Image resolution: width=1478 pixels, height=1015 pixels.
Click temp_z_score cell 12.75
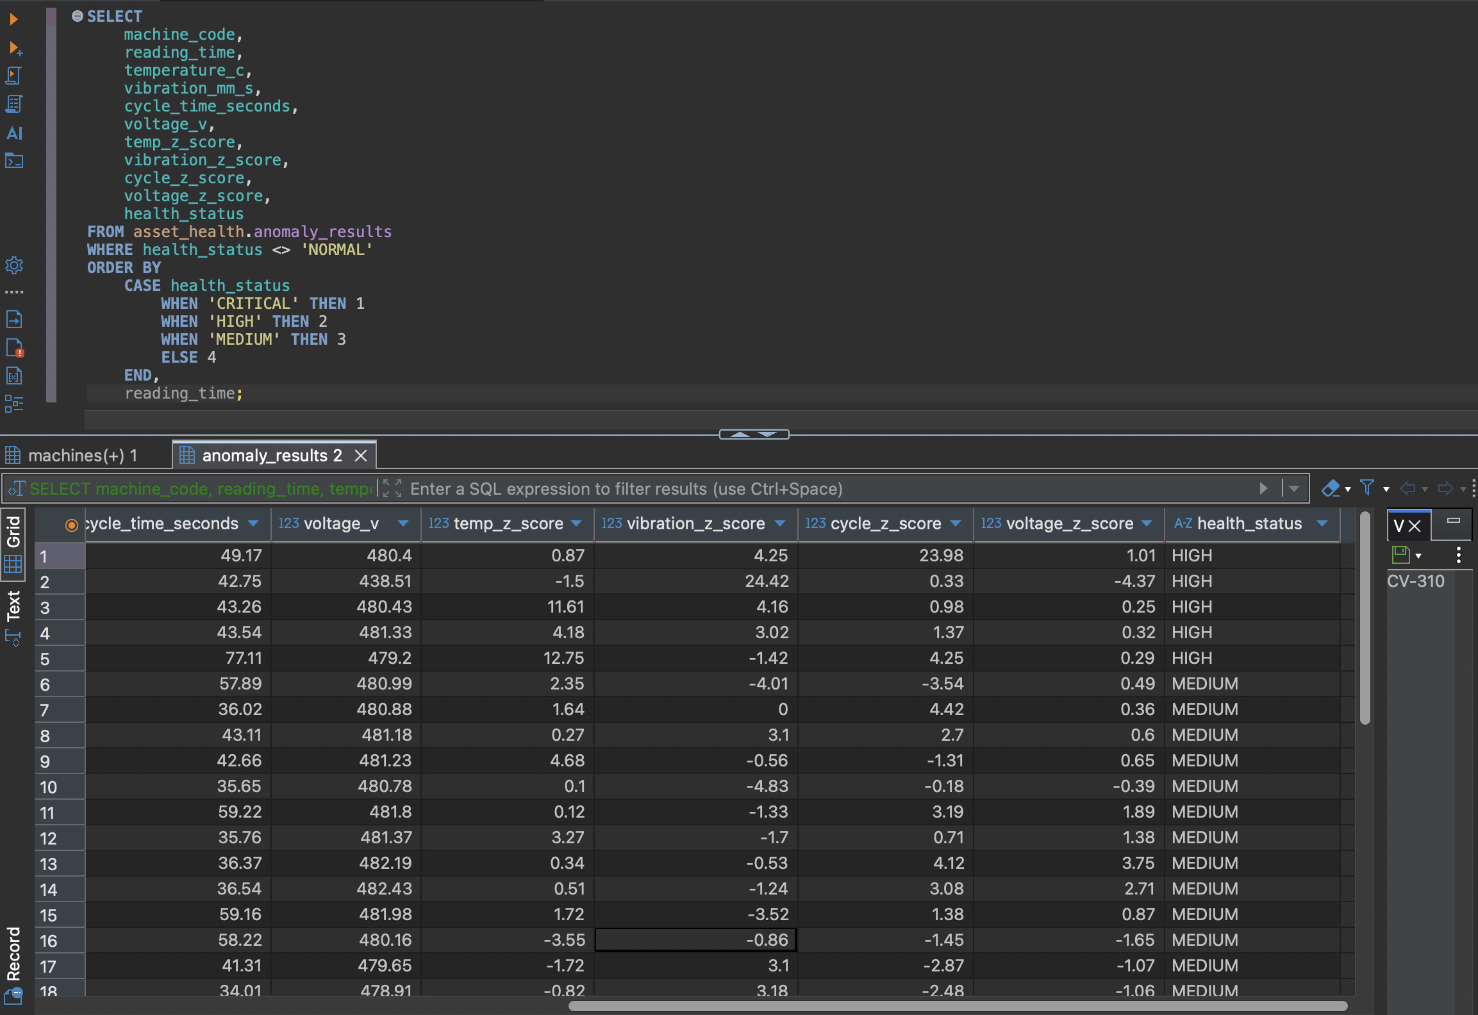pyautogui.click(x=508, y=658)
